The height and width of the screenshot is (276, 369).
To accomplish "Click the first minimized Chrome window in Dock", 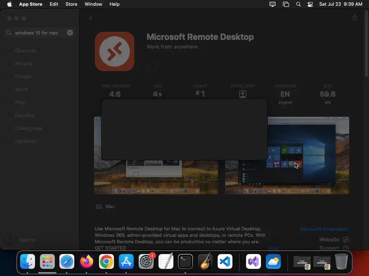I will (x=302, y=262).
